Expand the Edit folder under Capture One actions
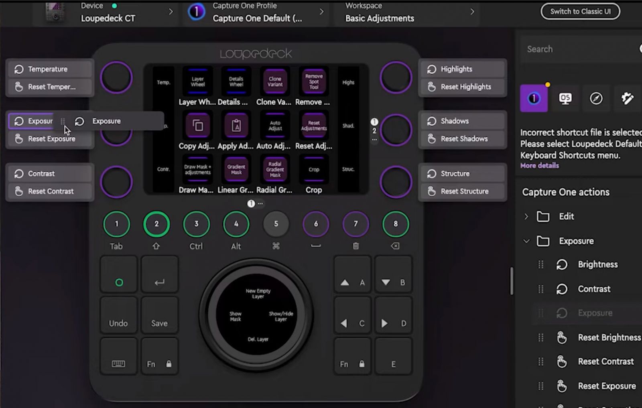Image resolution: width=642 pixels, height=408 pixels. click(x=527, y=216)
